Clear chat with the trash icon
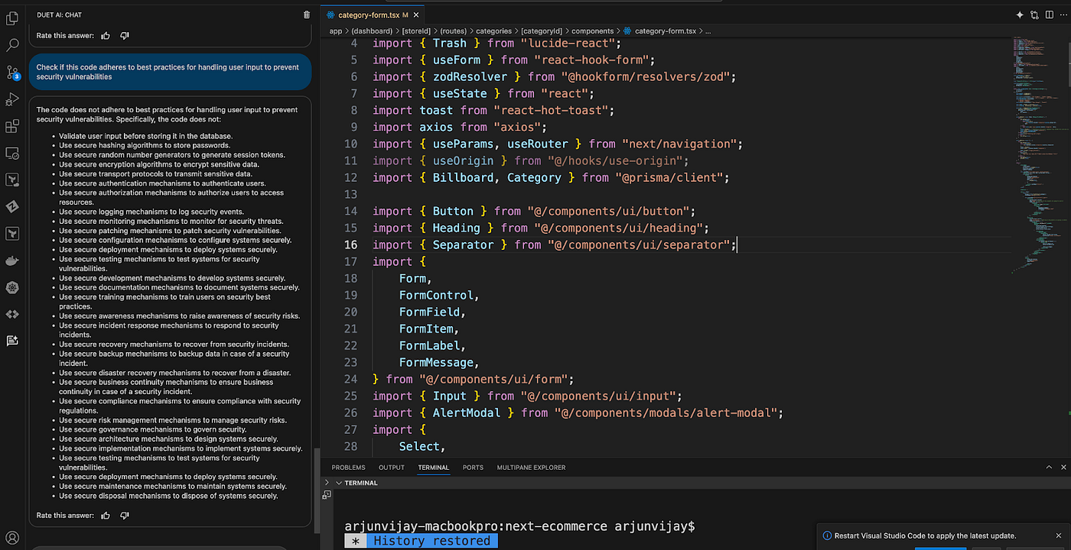The height and width of the screenshot is (550, 1071). [307, 15]
